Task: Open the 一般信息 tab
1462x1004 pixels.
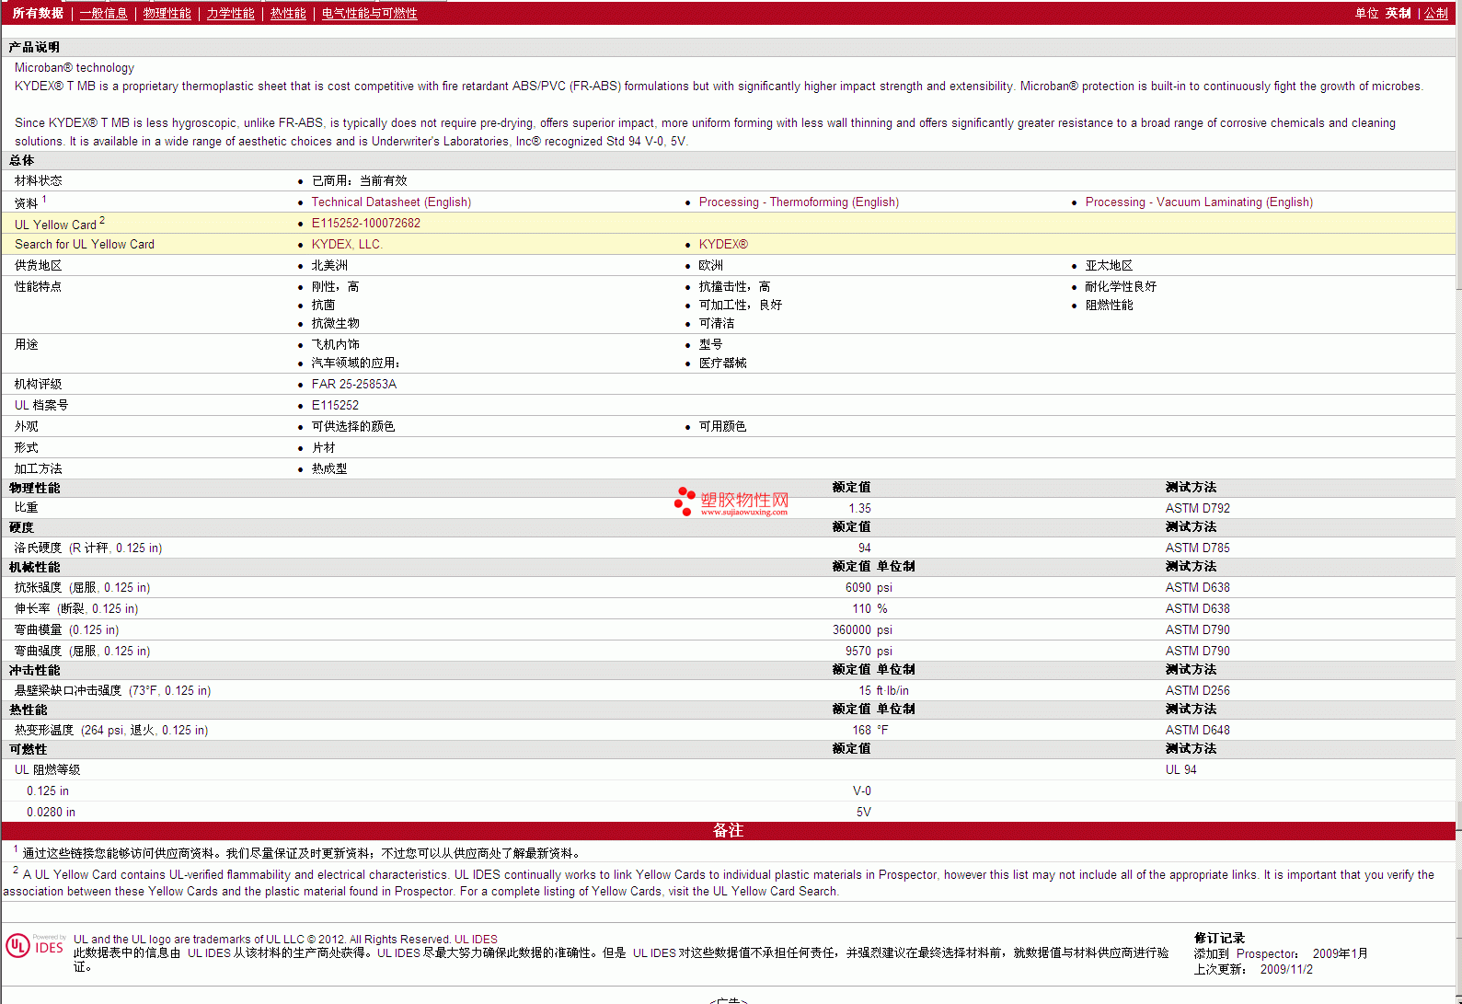Action: tap(103, 13)
